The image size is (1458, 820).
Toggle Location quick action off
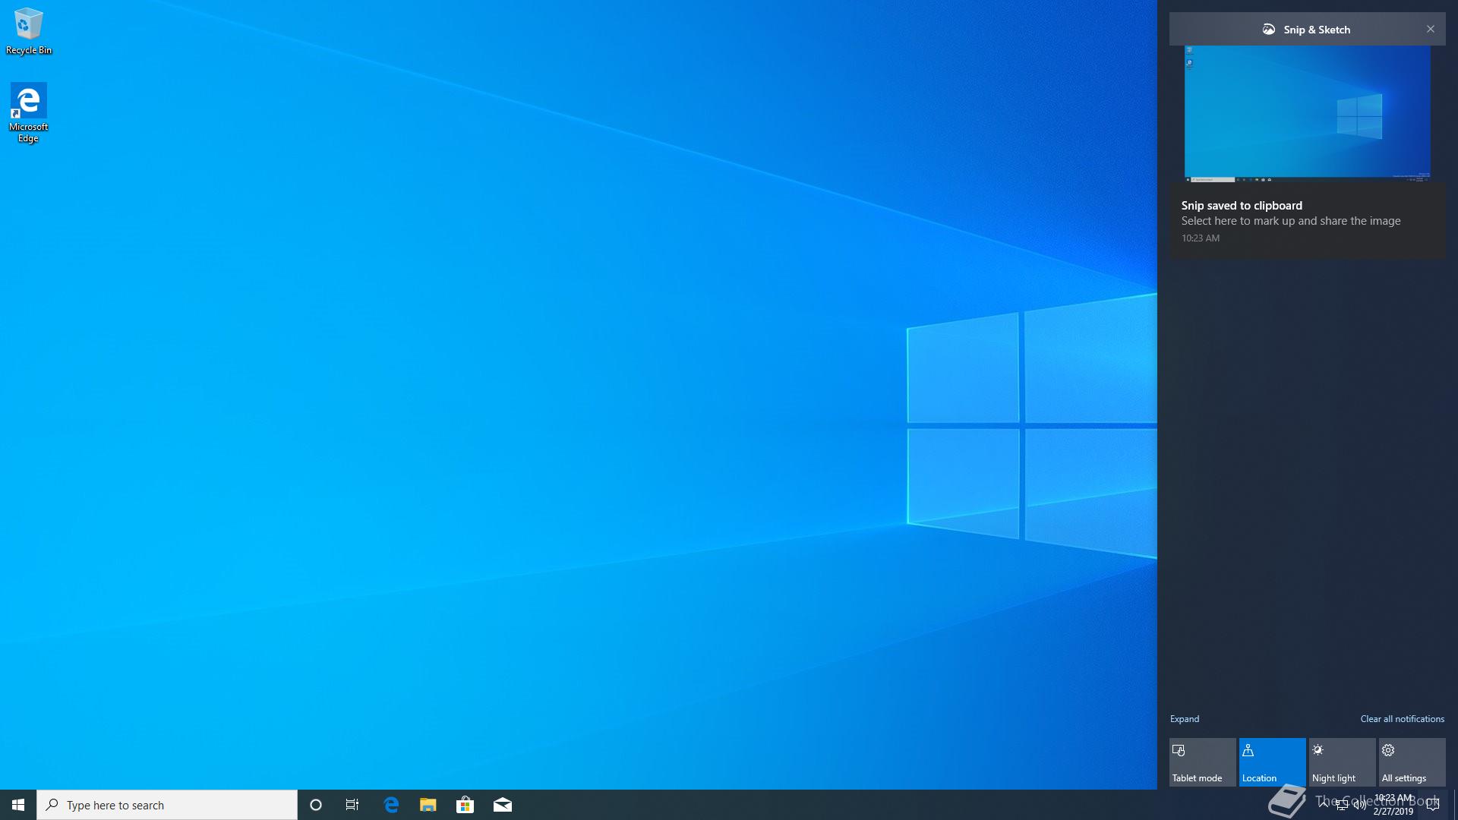point(1273,762)
